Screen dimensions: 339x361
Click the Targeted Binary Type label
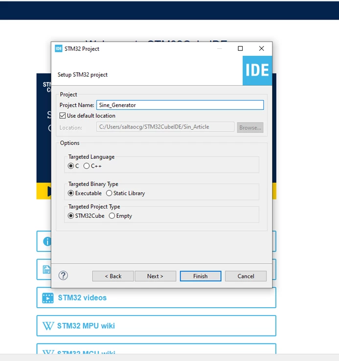[93, 184]
